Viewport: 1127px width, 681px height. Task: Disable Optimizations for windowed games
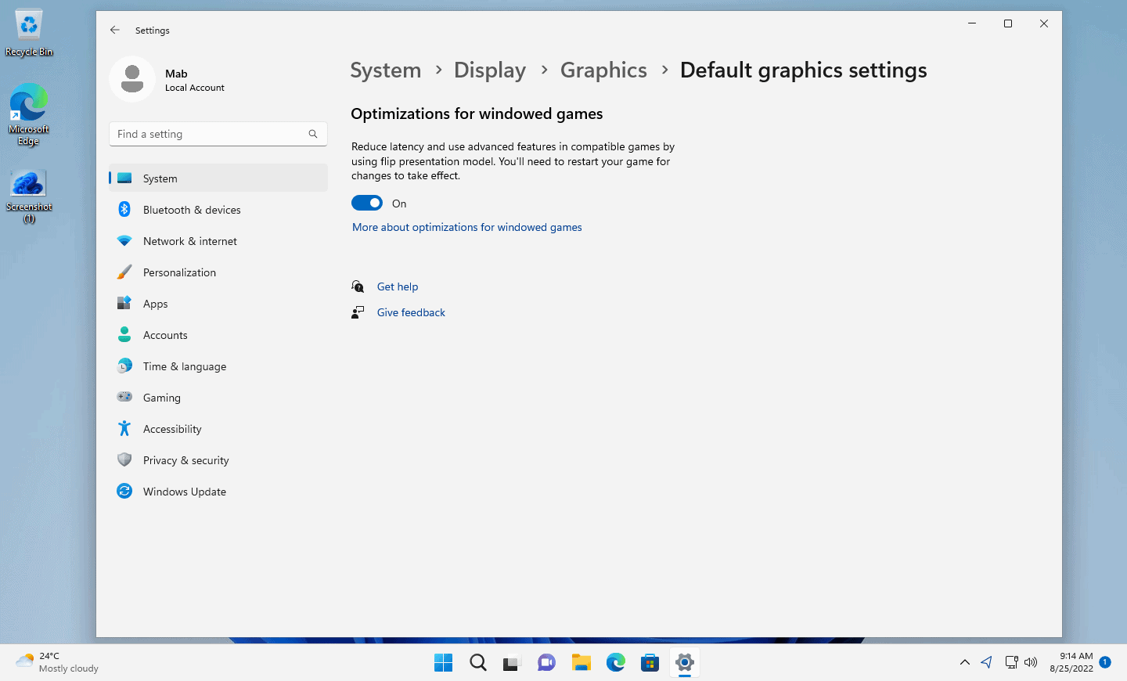point(366,203)
